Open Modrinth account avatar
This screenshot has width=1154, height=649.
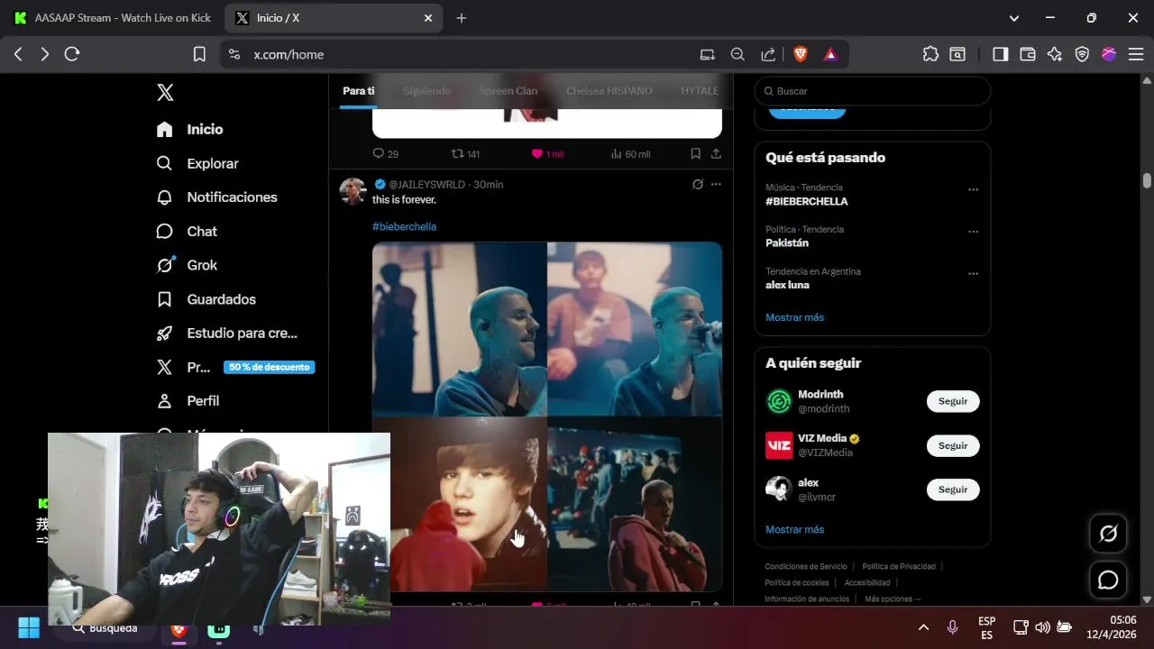tap(779, 401)
